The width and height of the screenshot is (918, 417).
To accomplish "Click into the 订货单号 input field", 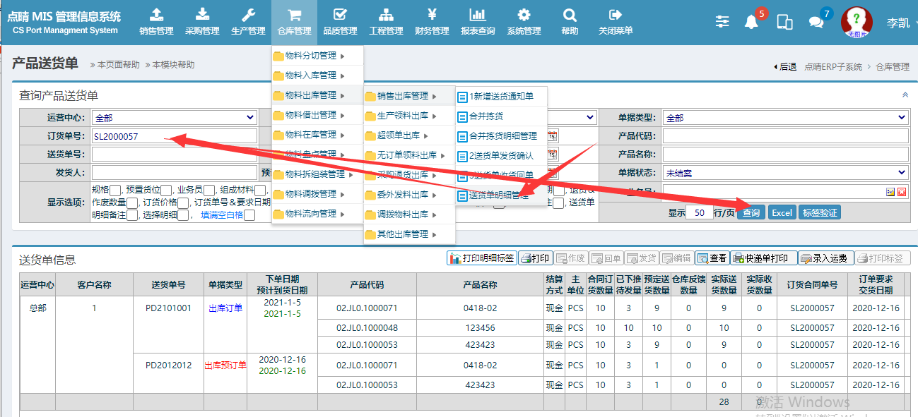I will tap(175, 136).
